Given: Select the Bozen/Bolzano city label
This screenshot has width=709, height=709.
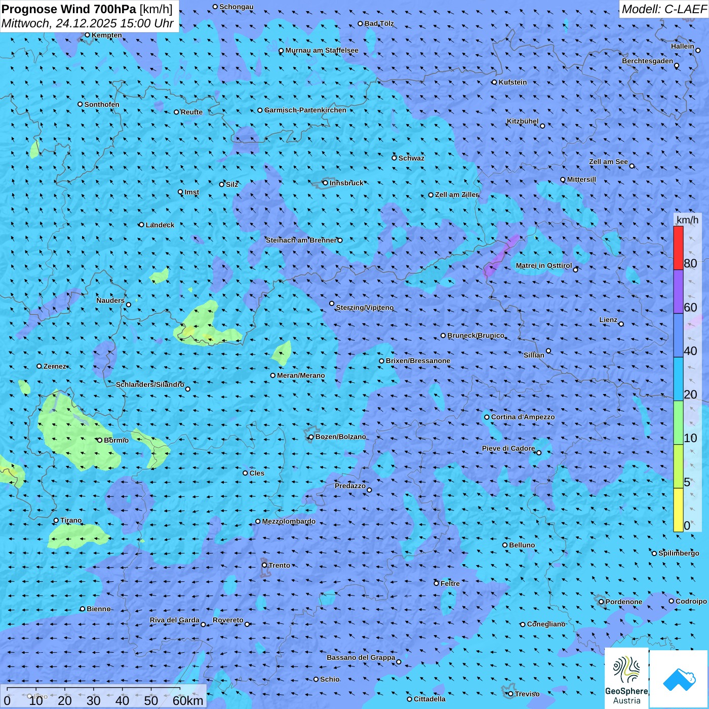Looking at the screenshot, I should (340, 437).
